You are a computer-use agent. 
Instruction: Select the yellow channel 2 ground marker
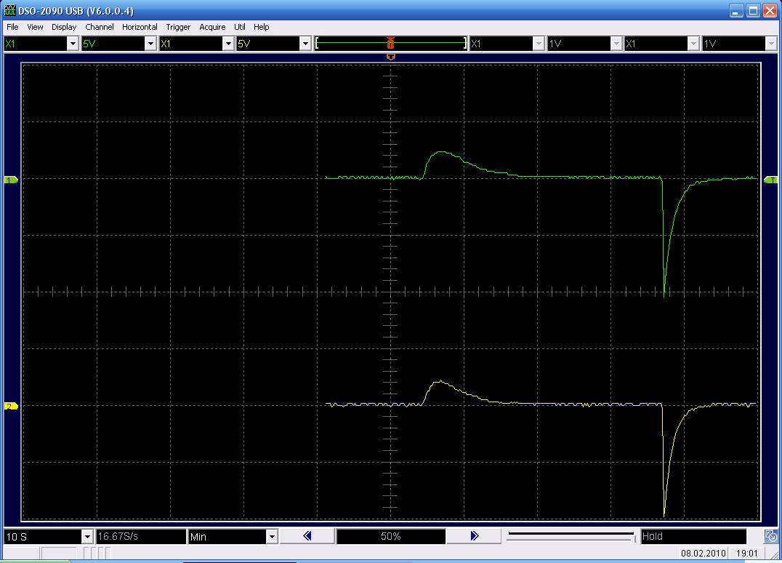[11, 407]
